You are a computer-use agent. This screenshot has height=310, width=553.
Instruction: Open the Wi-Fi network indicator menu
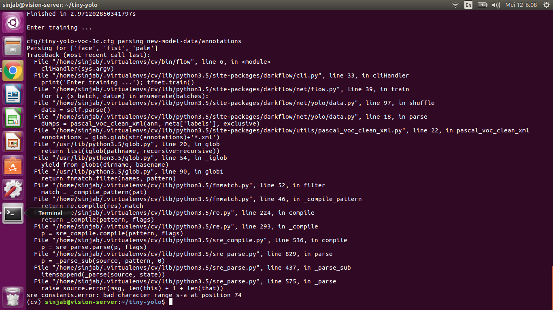[x=455, y=5]
